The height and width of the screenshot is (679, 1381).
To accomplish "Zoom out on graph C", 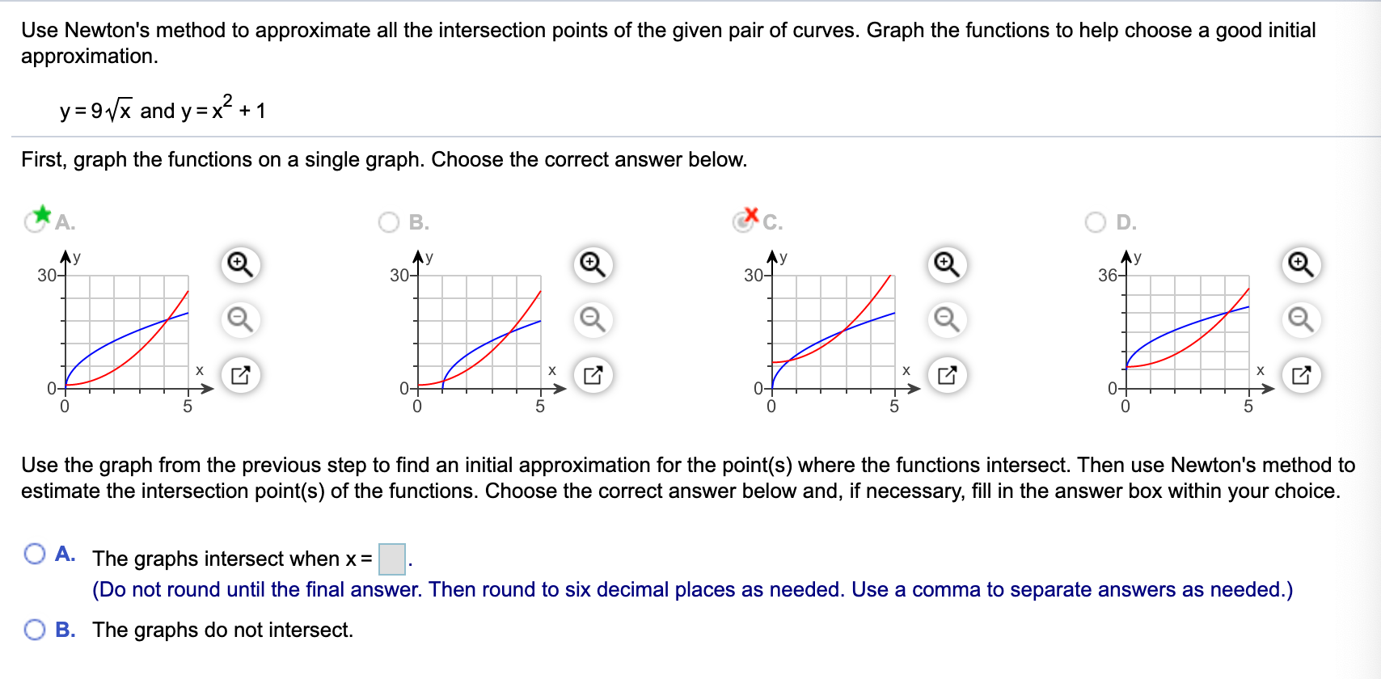I will (x=946, y=320).
